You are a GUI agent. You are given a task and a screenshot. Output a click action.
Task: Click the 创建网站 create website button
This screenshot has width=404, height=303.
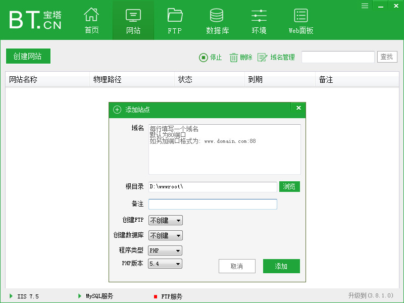pos(28,56)
